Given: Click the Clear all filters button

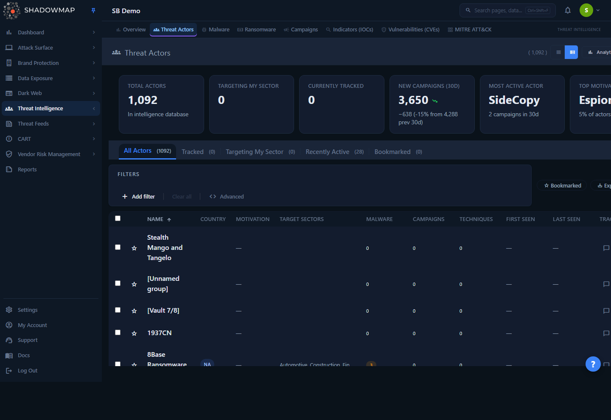Looking at the screenshot, I should tap(182, 197).
